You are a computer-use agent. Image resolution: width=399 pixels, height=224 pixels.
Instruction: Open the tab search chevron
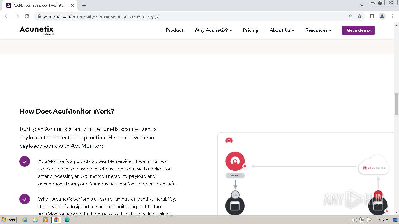(362, 5)
